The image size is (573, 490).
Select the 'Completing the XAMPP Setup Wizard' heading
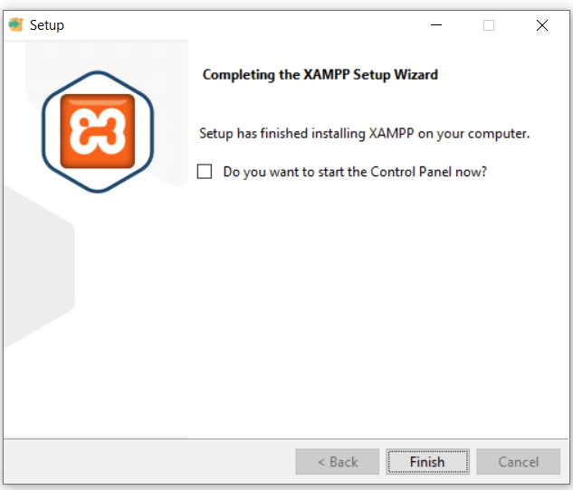click(320, 75)
